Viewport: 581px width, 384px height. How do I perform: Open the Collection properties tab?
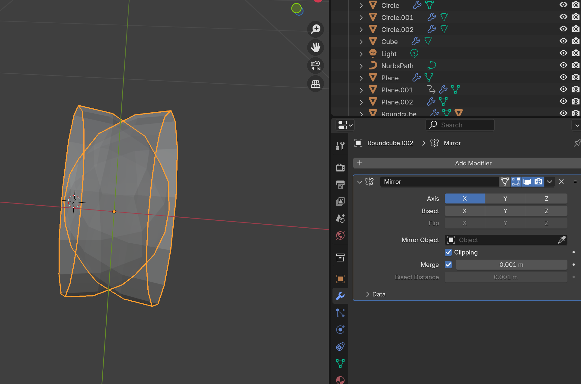coord(340,258)
